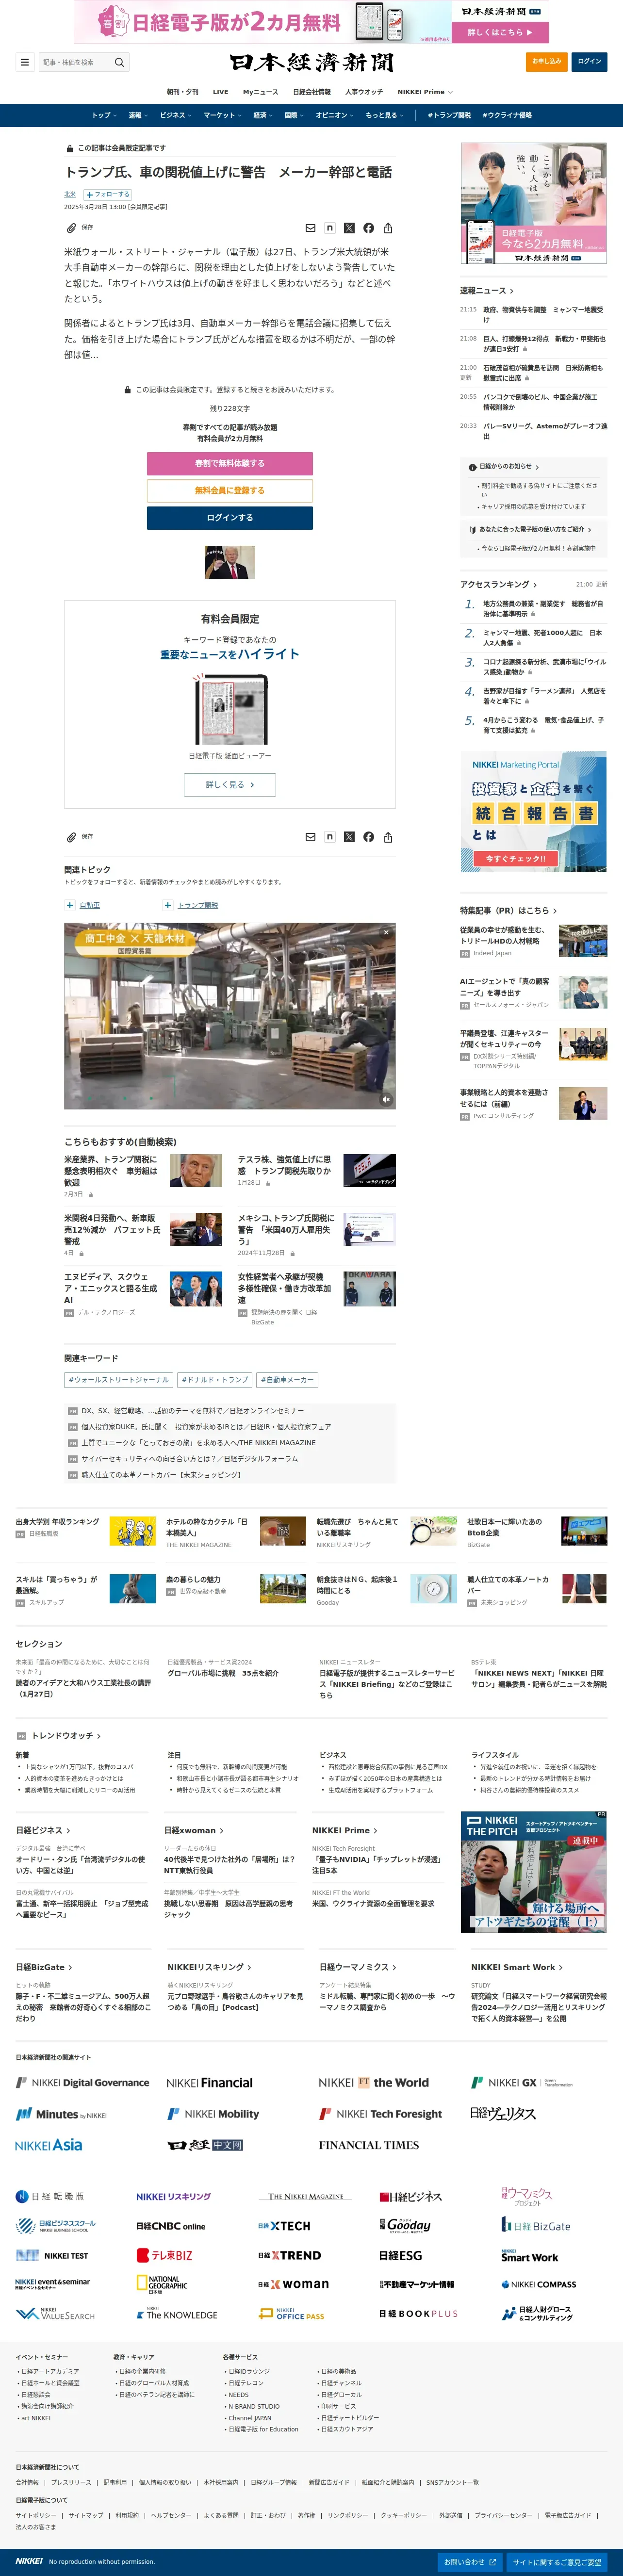
Task: Click the email icon above 関連トピック
Action: pos(310,837)
